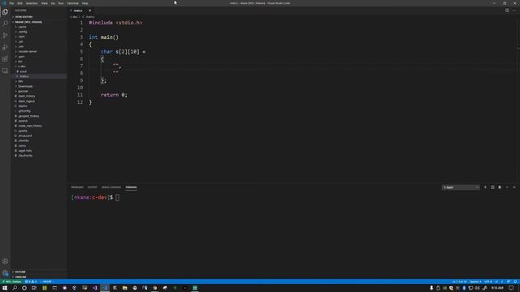Open the Search view in activity bar
Viewport: 520px width, 292px height.
click(x=5, y=24)
